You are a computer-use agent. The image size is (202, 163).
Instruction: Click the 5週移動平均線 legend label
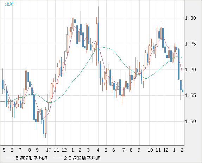click(32, 158)
